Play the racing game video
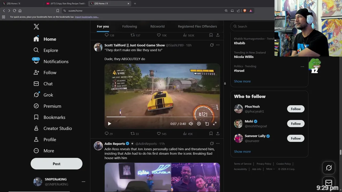Viewport: 342px width, 192px height. [x=109, y=124]
